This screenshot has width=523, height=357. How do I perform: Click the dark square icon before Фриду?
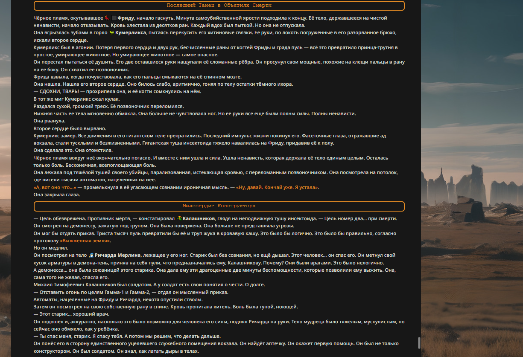click(x=114, y=18)
